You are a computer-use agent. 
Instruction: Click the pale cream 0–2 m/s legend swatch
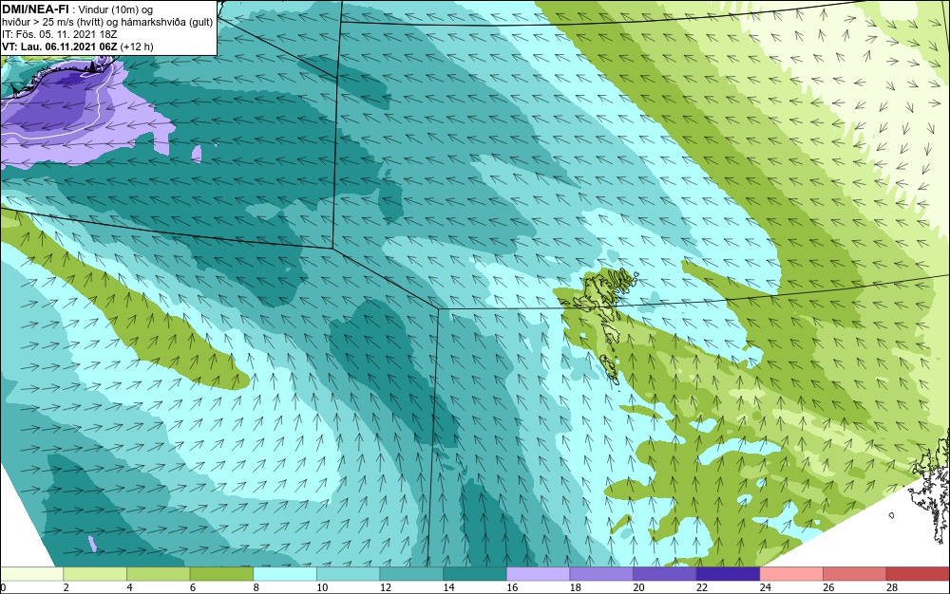[x=32, y=574]
